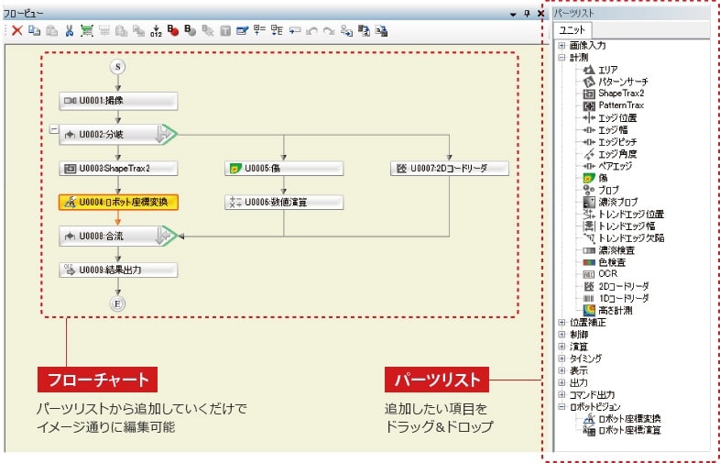Click the red X delete icon in toolbar
This screenshot has width=720, height=463.
click(x=16, y=30)
